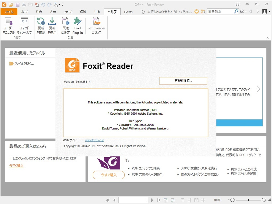Open the zoom percentage dropdown
272x204 pixels.
coord(228,200)
